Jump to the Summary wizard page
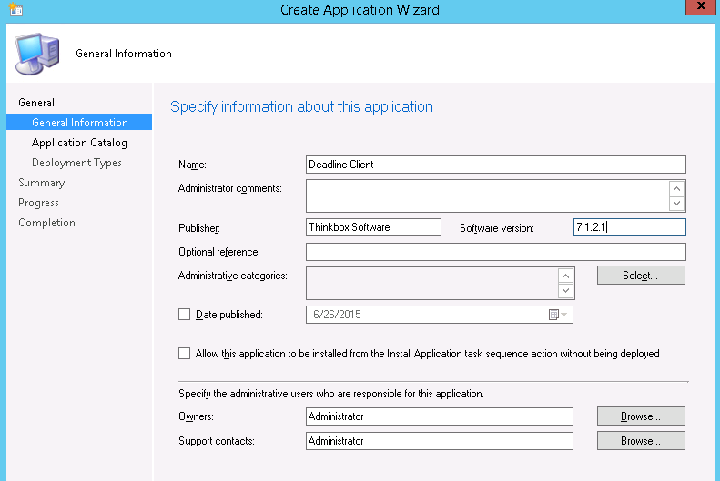 41,183
